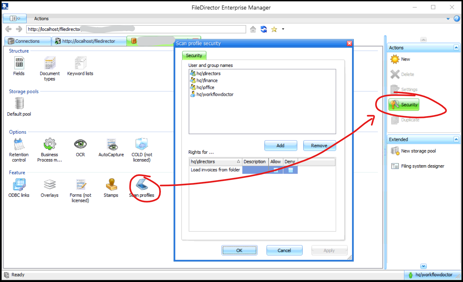
Task: Open the help question mark icon
Action: pos(457,19)
